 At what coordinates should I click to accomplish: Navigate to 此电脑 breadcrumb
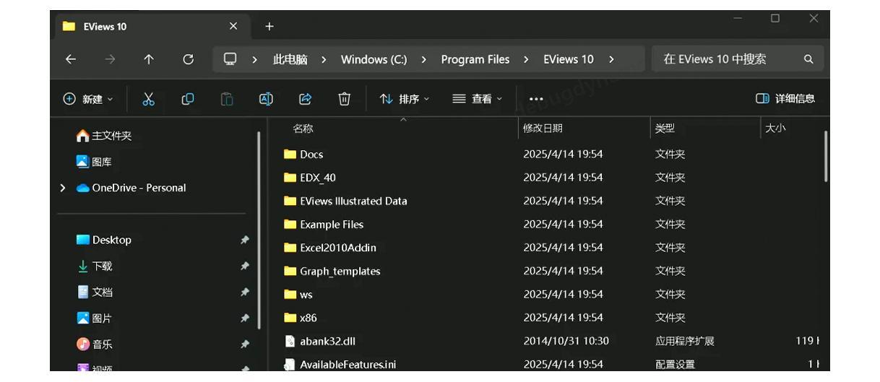tap(290, 59)
